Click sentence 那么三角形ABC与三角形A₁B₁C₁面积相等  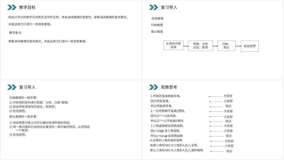click(177, 150)
